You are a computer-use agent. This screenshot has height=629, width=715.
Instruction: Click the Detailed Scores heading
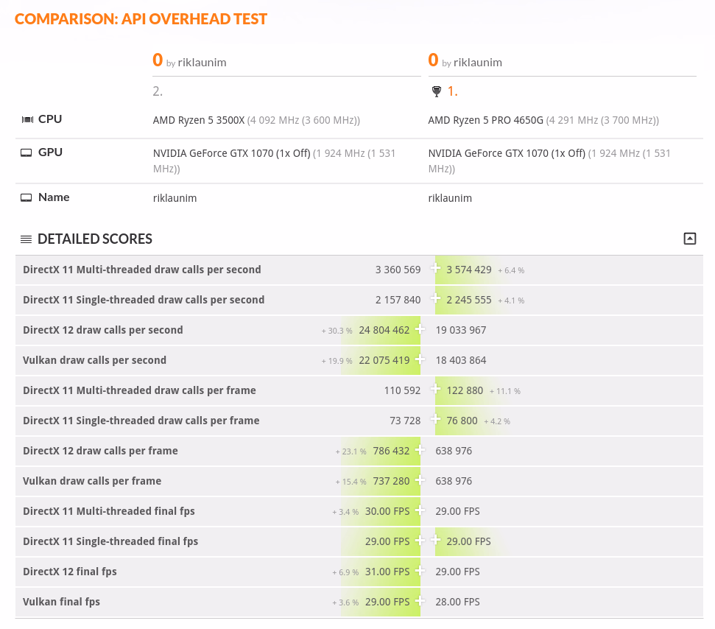(x=94, y=239)
